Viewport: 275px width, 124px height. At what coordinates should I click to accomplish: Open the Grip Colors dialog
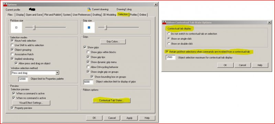tap(113, 42)
